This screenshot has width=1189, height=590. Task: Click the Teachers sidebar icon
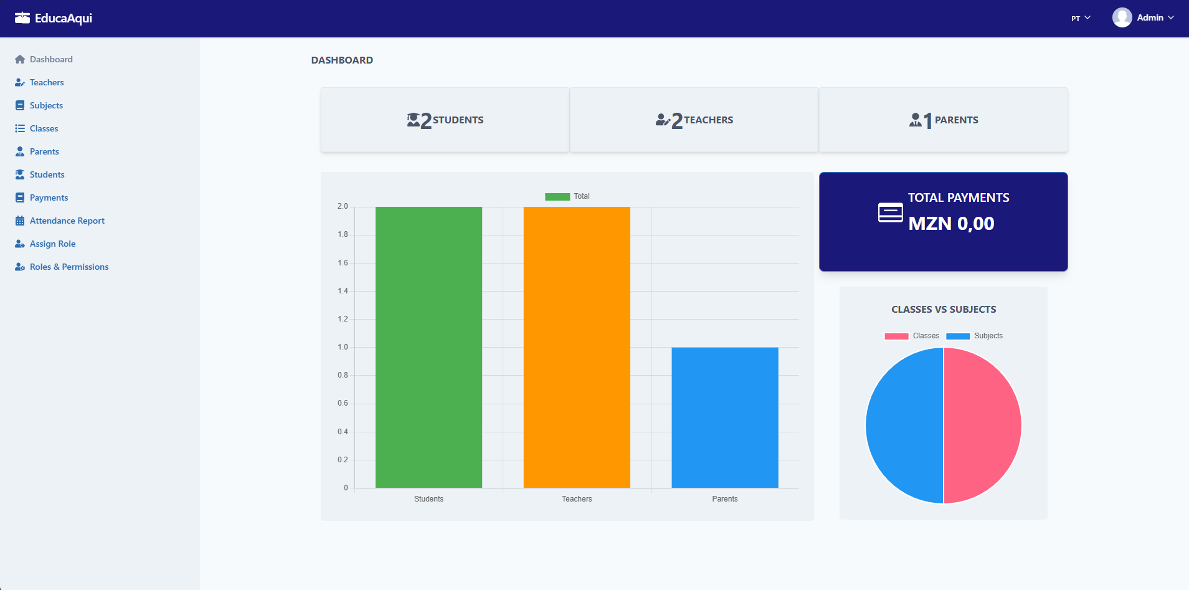tap(20, 82)
